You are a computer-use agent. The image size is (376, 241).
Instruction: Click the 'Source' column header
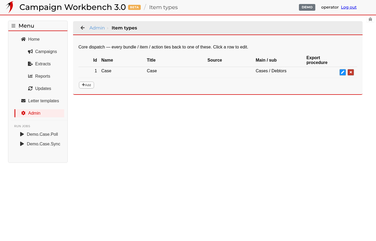pos(215,60)
